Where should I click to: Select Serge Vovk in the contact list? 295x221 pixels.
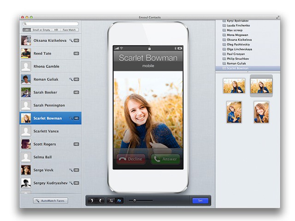[51, 170]
